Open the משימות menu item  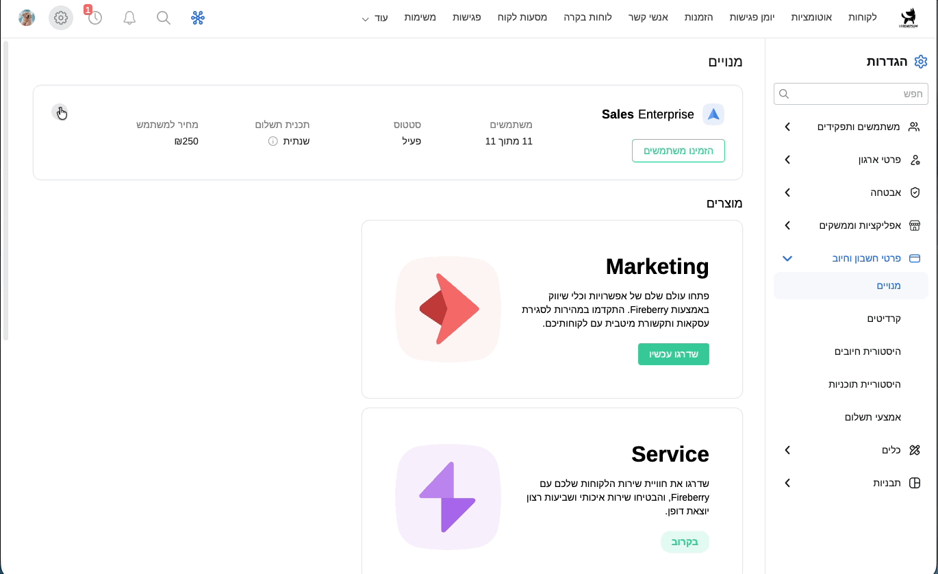click(420, 17)
